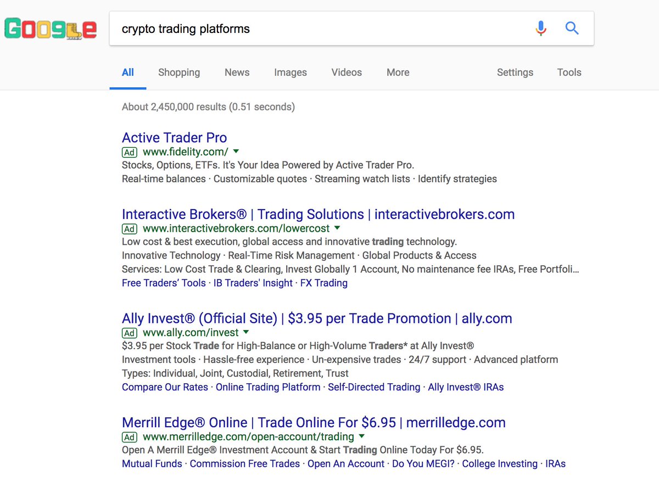Open the College Investing sitelink
Image resolution: width=659 pixels, height=487 pixels.
coord(500,464)
